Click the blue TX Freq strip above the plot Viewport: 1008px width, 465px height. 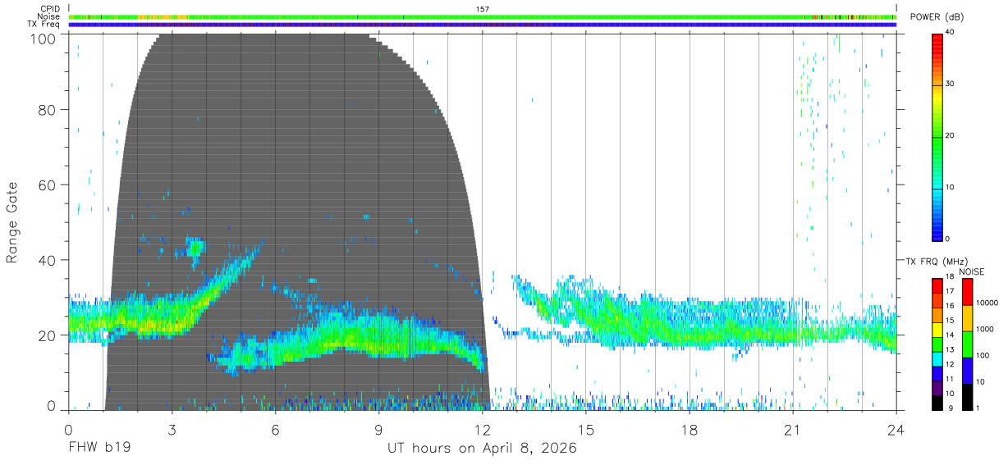click(483, 25)
